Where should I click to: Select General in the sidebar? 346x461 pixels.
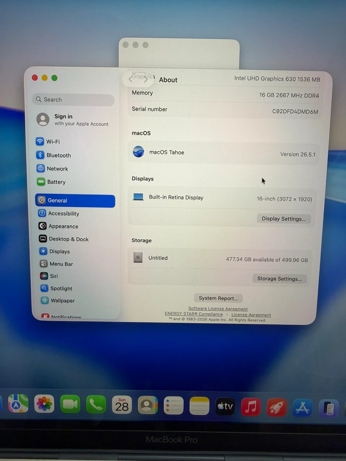coord(75,200)
